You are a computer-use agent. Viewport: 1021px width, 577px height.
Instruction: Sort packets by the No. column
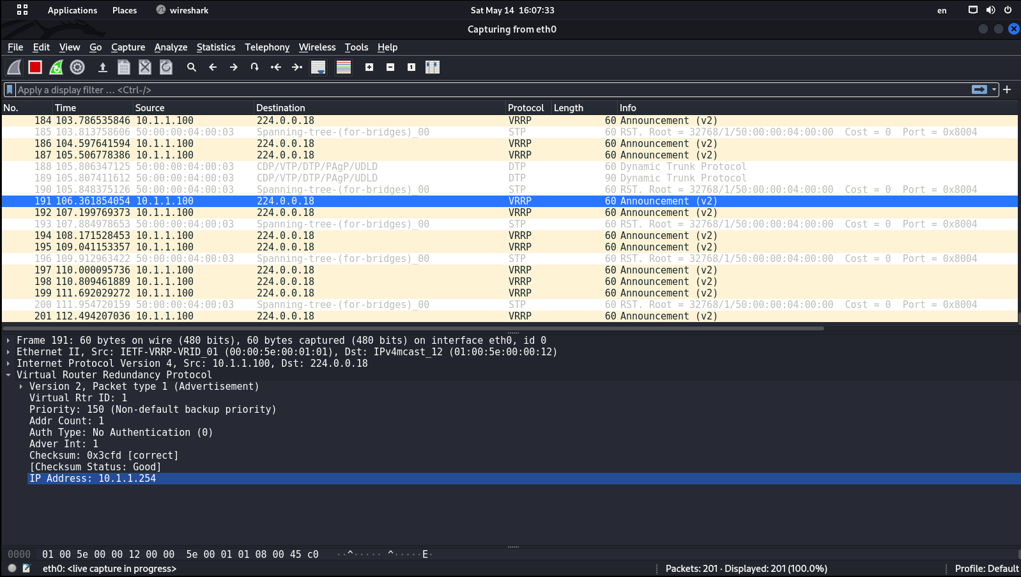[26, 108]
